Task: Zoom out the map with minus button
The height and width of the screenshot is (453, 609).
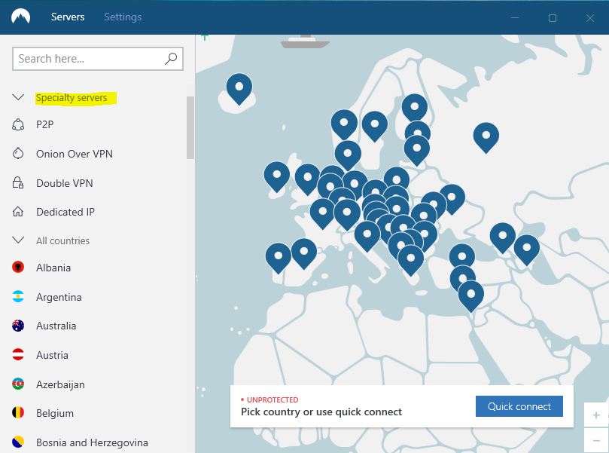Action: 596,440
